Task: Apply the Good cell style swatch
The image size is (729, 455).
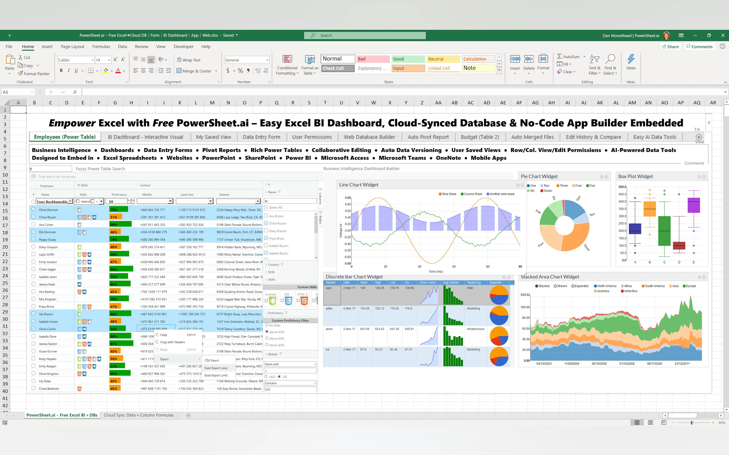Action: 408,59
